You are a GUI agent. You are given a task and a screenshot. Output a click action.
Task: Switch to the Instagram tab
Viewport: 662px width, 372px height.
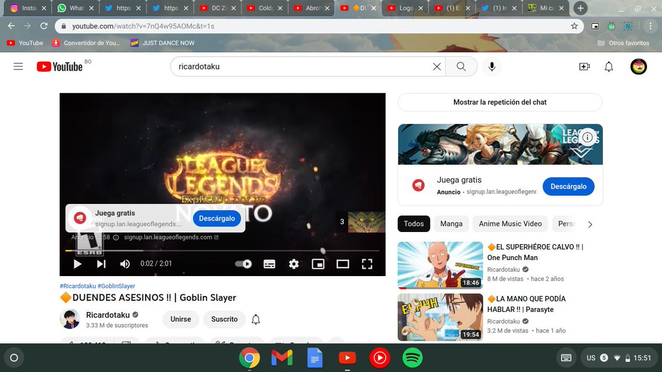click(x=29, y=8)
